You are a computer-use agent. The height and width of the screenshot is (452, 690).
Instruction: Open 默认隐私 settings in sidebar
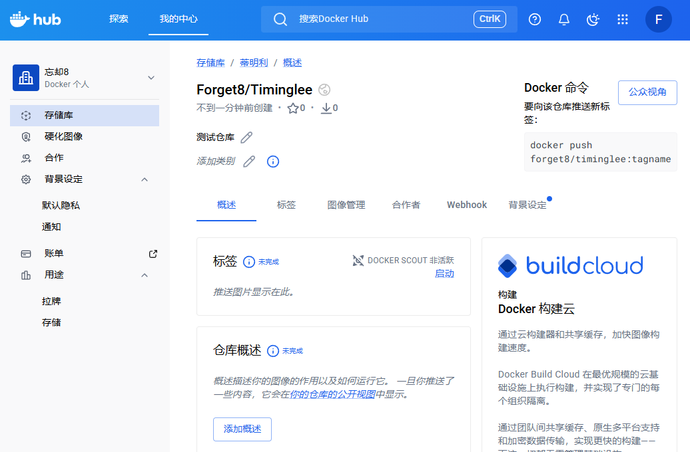coord(61,205)
